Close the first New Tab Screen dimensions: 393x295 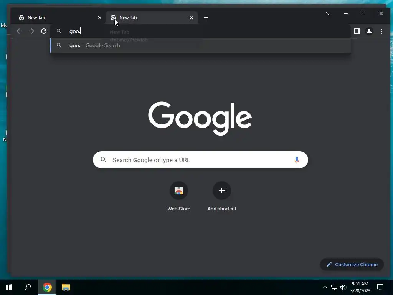pos(100,18)
